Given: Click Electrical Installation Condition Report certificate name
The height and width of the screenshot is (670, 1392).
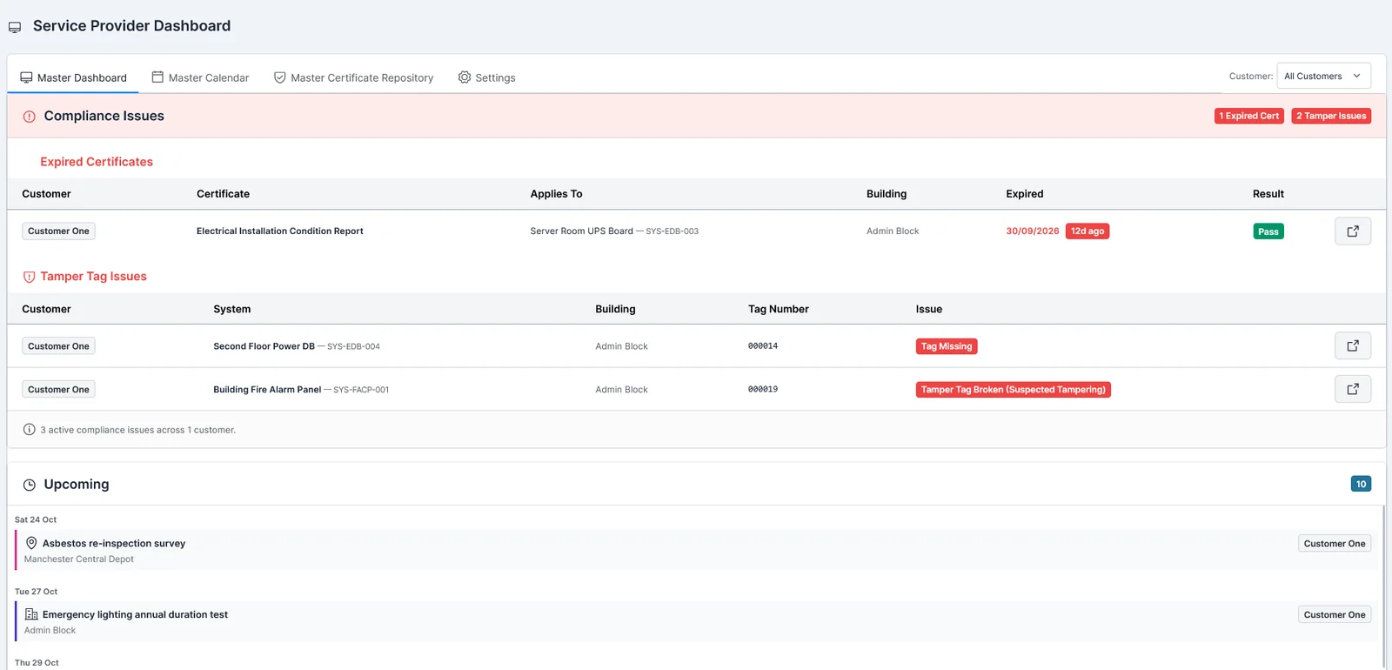Looking at the screenshot, I should tap(279, 231).
